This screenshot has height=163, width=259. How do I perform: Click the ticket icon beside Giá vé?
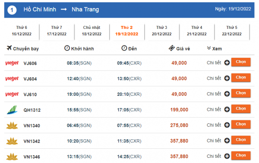pyautogui.click(x=172, y=48)
